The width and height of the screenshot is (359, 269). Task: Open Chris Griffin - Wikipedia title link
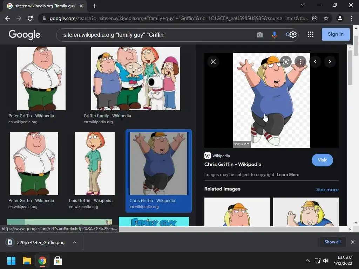click(233, 165)
